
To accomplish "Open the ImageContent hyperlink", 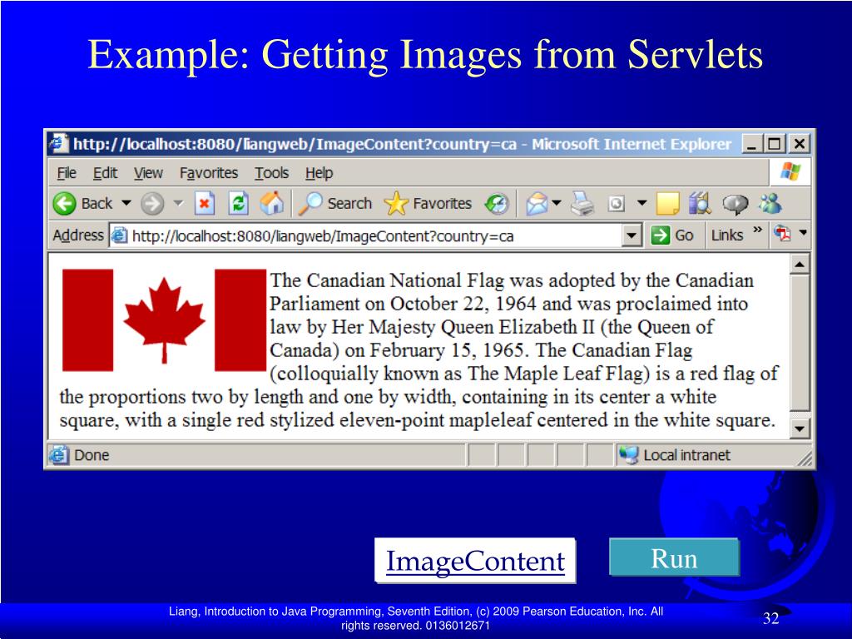I will (475, 561).
